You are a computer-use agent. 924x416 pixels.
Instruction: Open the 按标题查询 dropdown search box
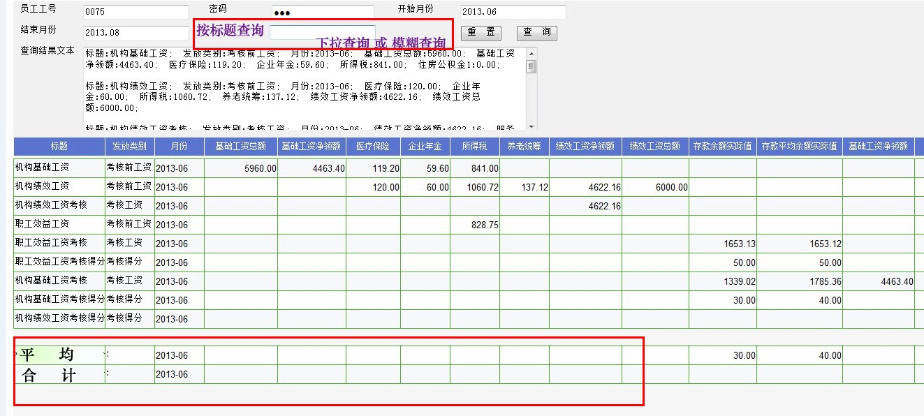tap(322, 32)
